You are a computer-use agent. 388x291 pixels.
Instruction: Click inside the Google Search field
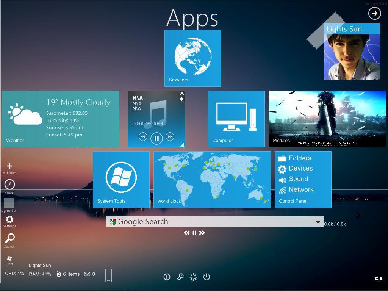pyautogui.click(x=214, y=222)
